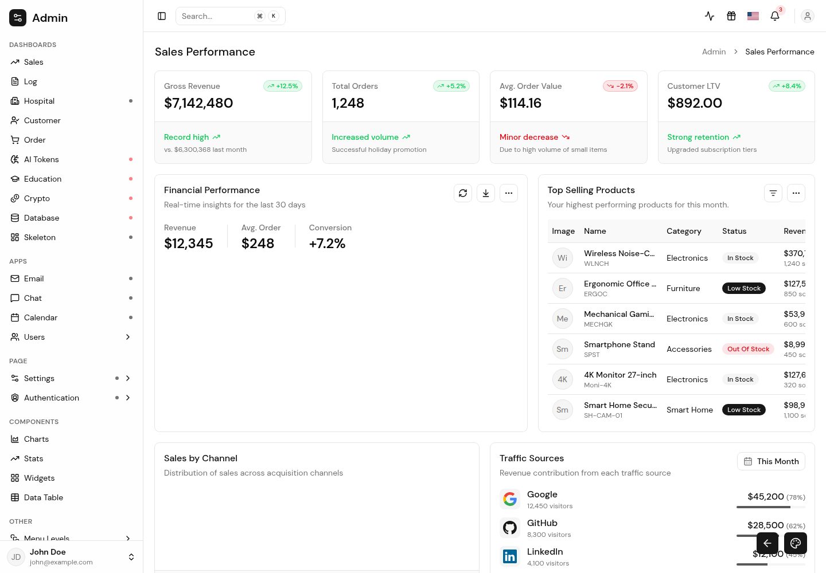Download the Financial Performance report
Viewport: 826px width, 573px height.
point(486,193)
